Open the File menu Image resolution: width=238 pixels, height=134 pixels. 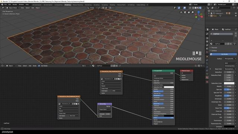pyautogui.click(x=6, y=4)
